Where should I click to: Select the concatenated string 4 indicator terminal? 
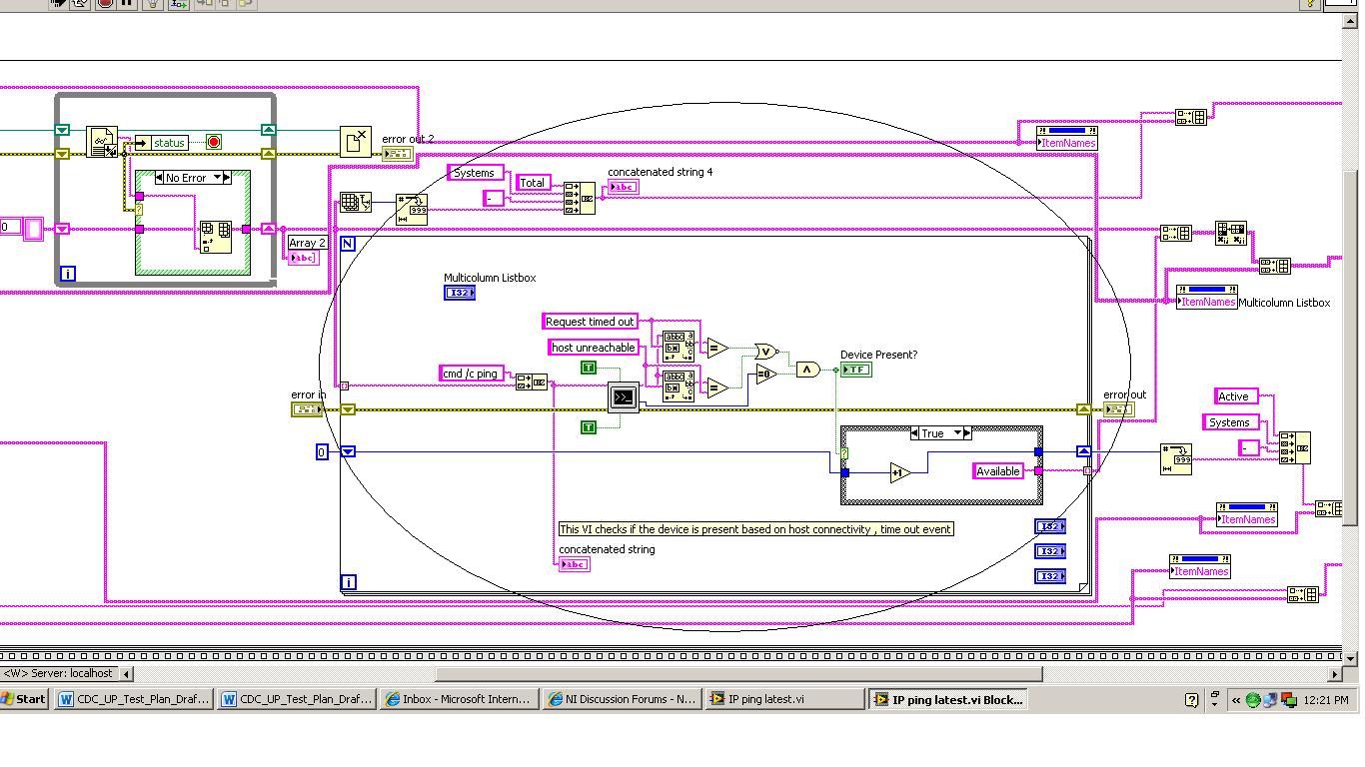623,187
